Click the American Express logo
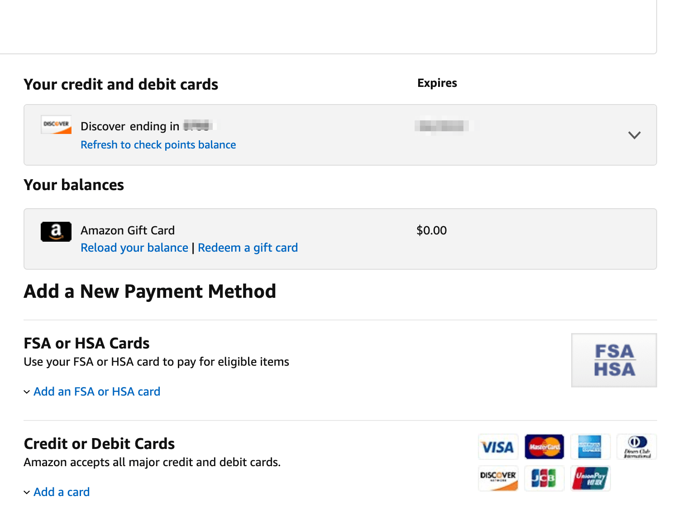The image size is (687, 525). click(590, 447)
